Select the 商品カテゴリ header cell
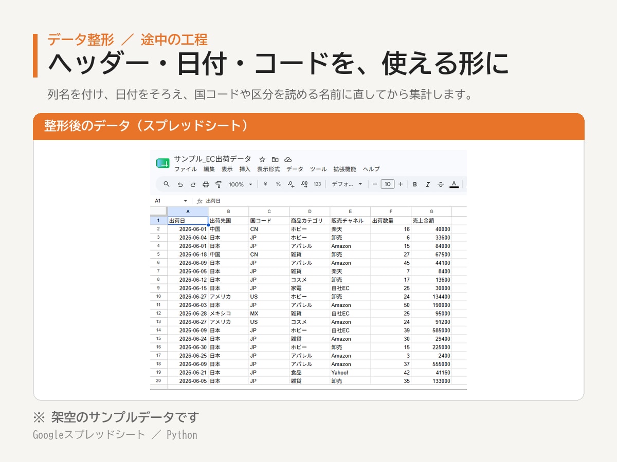Image resolution: width=617 pixels, height=462 pixels. pos(310,221)
